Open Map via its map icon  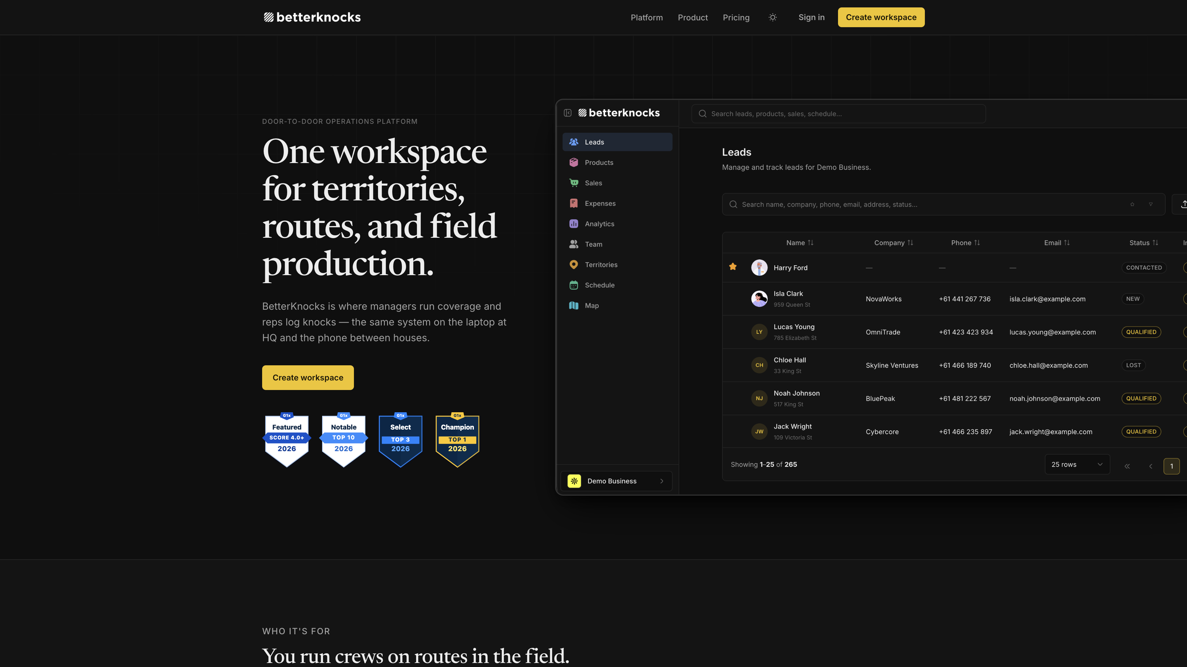pos(574,305)
